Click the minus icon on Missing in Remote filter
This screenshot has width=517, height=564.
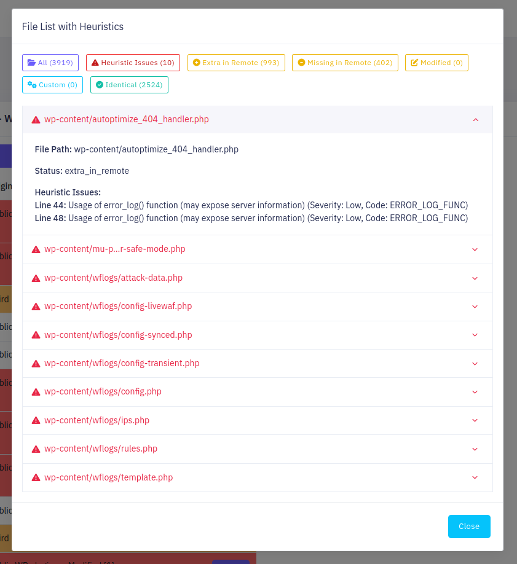pyautogui.click(x=301, y=63)
